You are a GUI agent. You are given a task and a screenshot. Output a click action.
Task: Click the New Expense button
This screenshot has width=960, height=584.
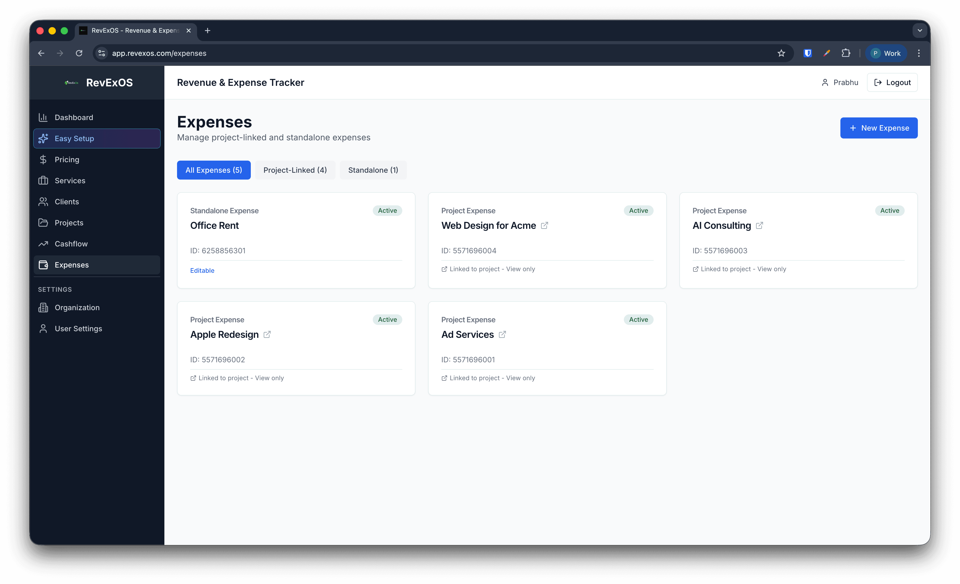(879, 128)
